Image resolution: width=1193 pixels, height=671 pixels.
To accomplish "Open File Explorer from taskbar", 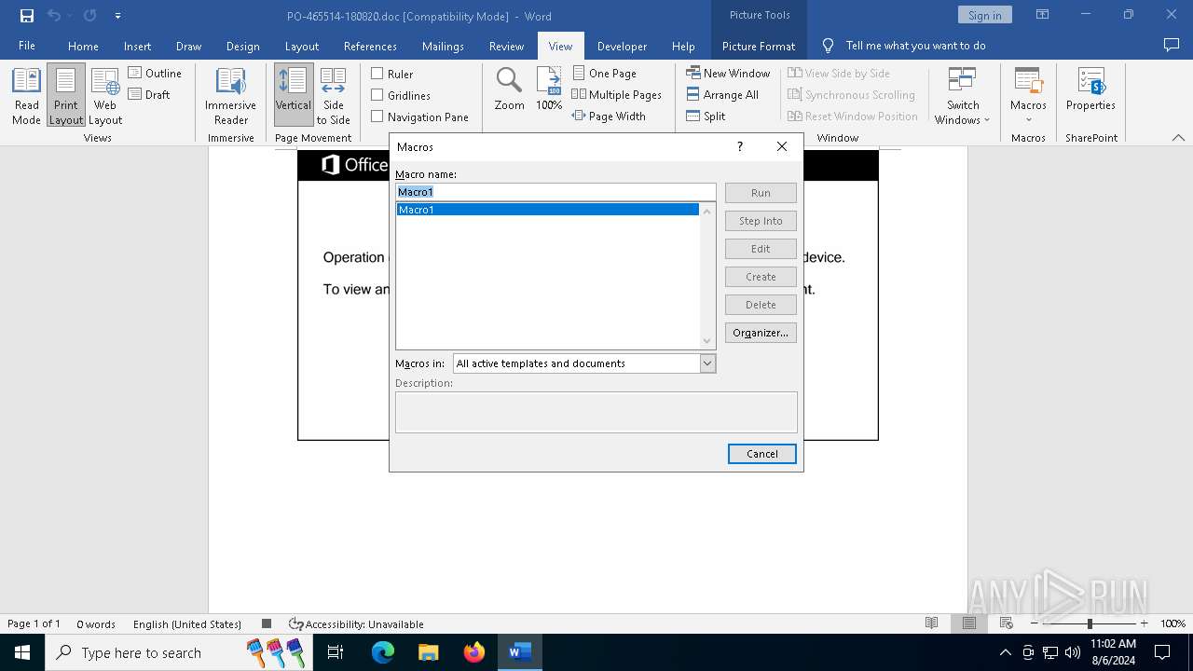I will 428,652.
